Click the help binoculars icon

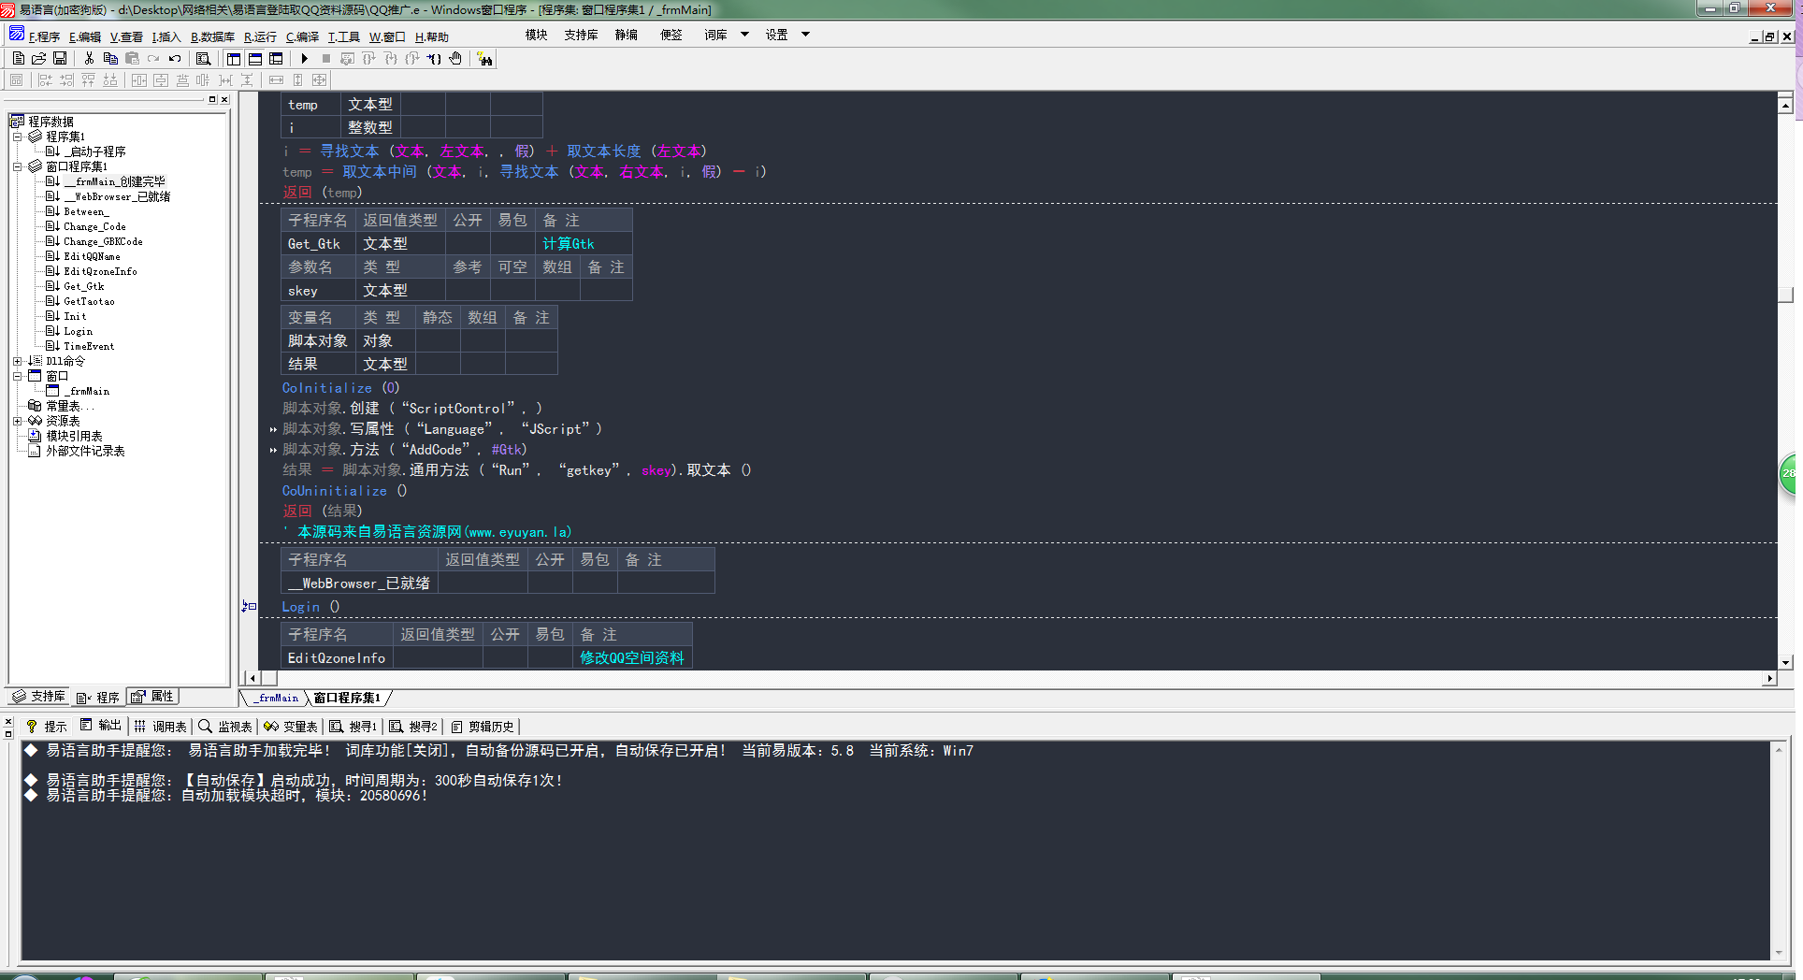pyautogui.click(x=484, y=59)
